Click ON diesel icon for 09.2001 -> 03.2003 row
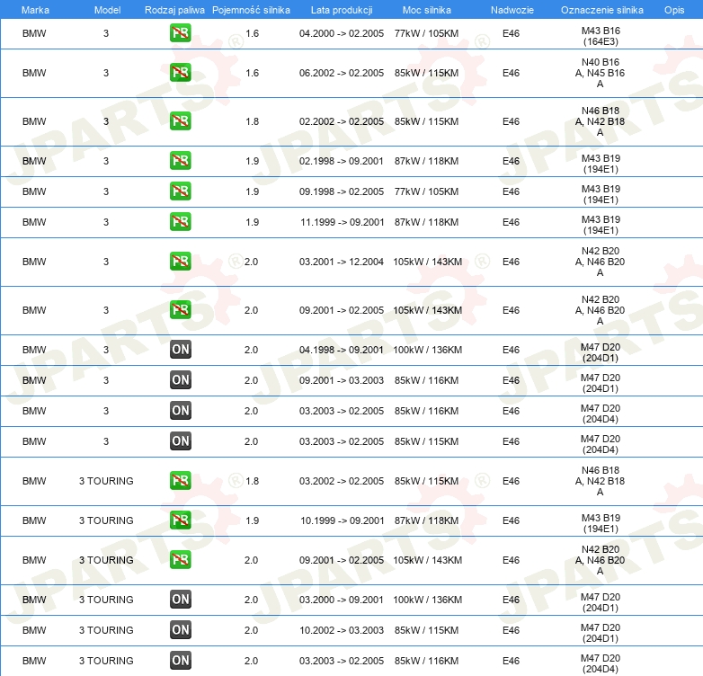The height and width of the screenshot is (676, 703). pyautogui.click(x=181, y=380)
